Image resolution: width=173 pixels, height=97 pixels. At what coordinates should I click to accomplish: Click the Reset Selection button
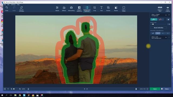pos(159,28)
